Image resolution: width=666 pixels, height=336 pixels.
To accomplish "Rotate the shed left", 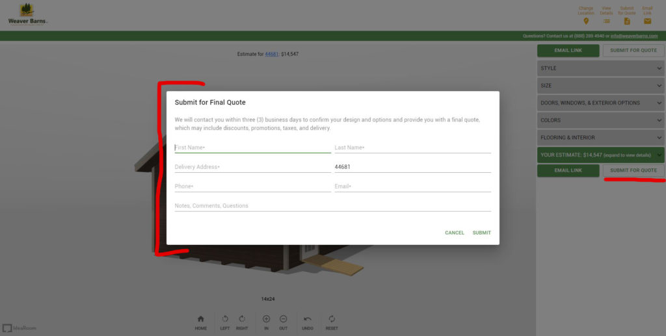I will coord(225,319).
